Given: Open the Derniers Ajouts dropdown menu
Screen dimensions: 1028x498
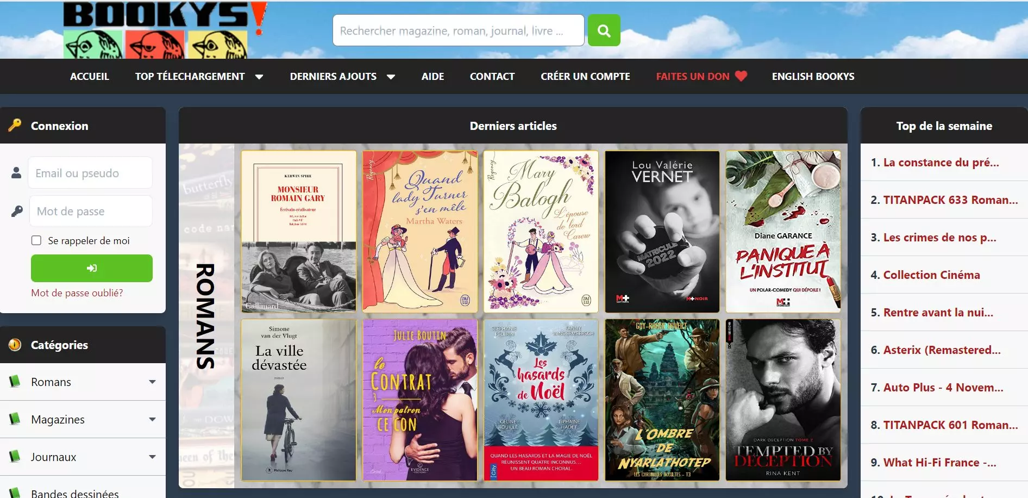Looking at the screenshot, I should (x=391, y=77).
